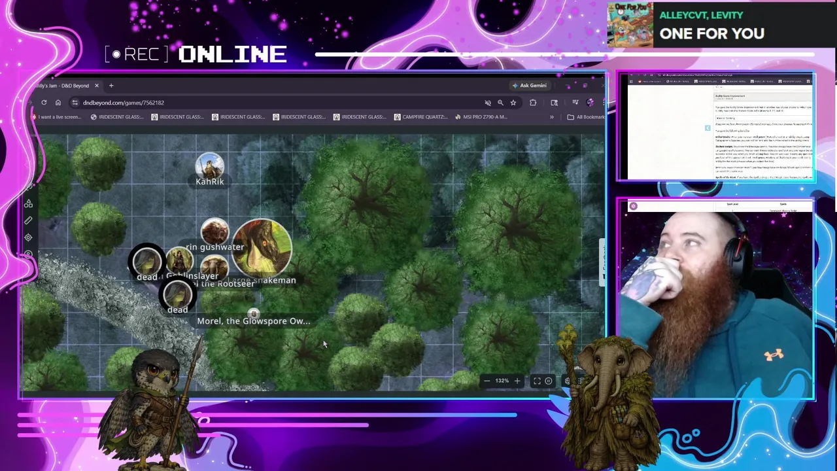Select the ruler measure tool

point(28,220)
